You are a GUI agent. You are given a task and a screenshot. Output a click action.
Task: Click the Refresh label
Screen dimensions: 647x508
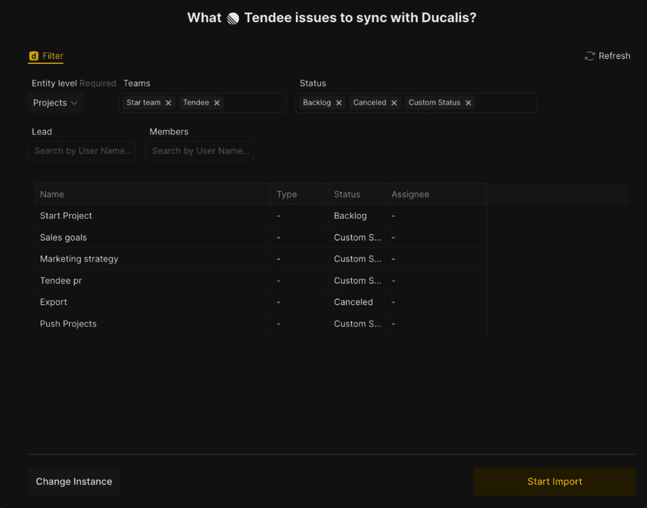coord(614,56)
